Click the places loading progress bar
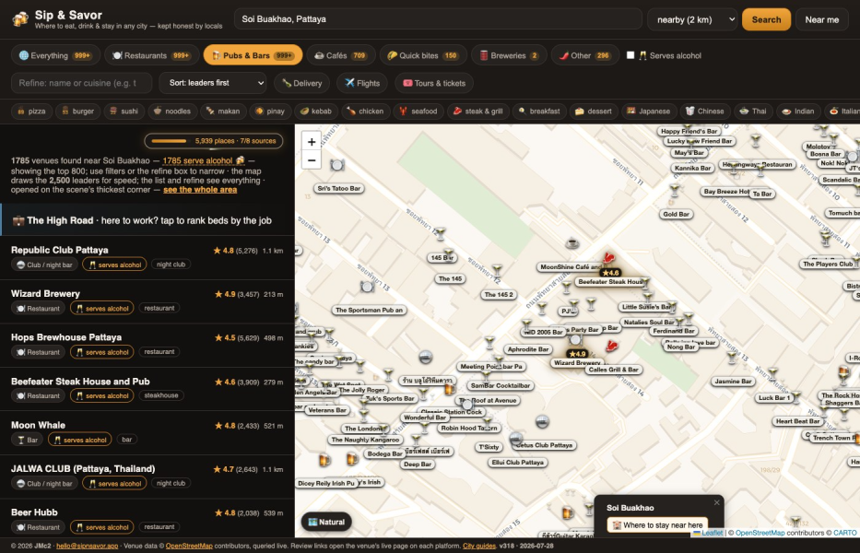Viewport: 860px width, 553px height. click(214, 141)
